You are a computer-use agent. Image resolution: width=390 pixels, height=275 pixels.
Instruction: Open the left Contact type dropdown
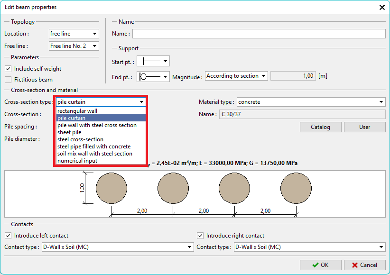pos(118,247)
